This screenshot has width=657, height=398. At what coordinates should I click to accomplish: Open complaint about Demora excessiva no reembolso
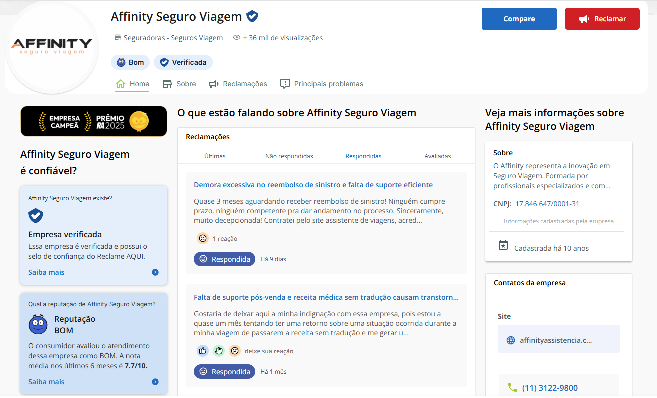313,185
